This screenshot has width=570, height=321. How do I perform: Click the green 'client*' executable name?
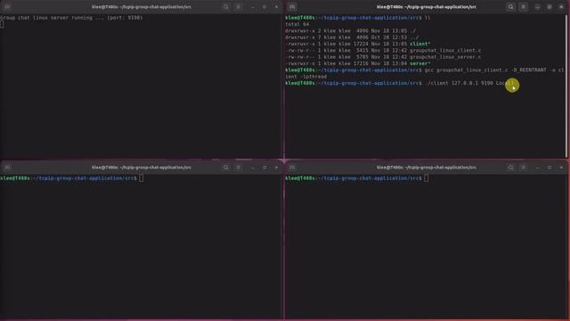point(419,44)
